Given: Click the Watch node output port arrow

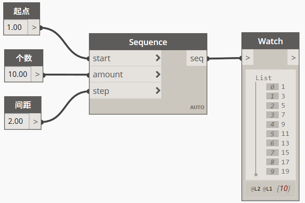Looking at the screenshot, I should [293, 58].
